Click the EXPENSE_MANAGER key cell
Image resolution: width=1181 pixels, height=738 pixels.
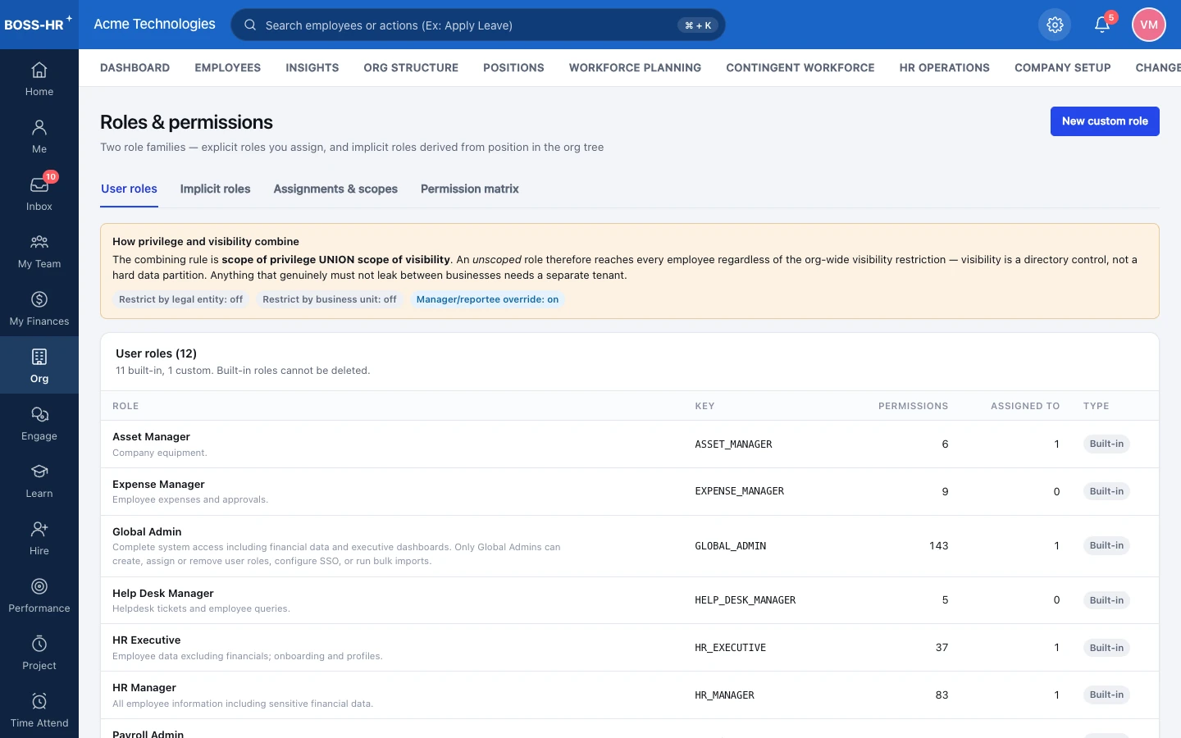[740, 491]
